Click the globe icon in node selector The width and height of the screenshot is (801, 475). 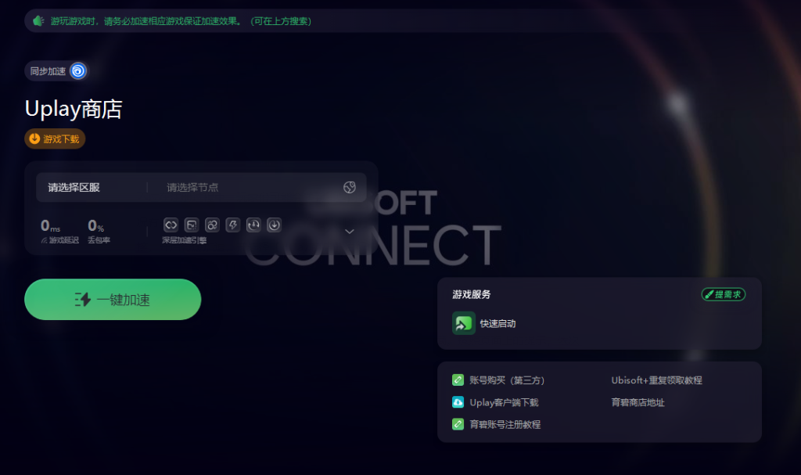click(350, 188)
